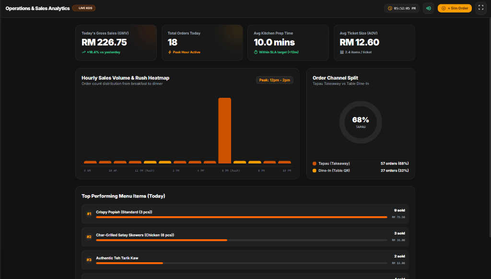Click the 6 PM (Rush) axis label
The width and height of the screenshot is (491, 279).
231,171
